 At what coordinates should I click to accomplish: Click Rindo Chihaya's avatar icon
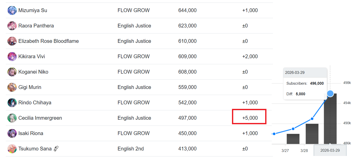coord(12,103)
